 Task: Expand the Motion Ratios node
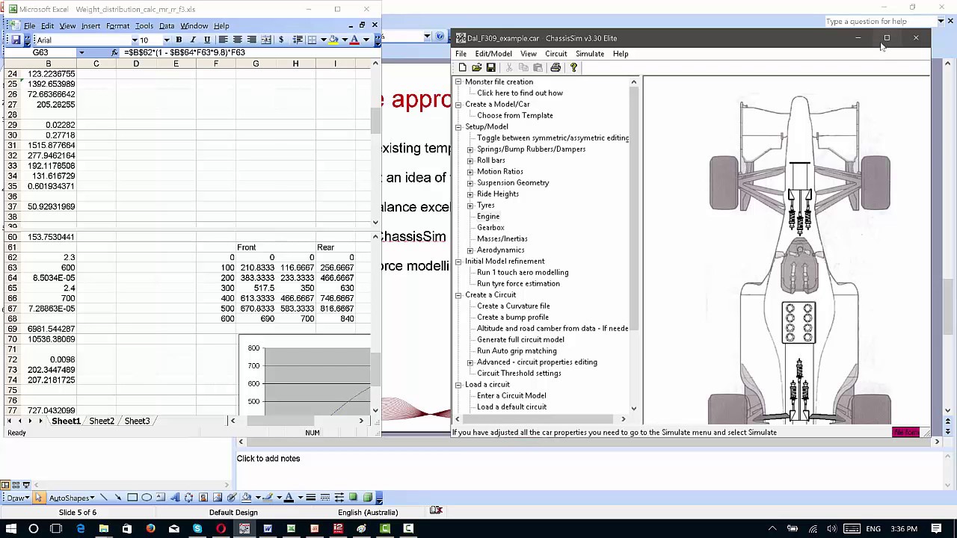pos(470,172)
